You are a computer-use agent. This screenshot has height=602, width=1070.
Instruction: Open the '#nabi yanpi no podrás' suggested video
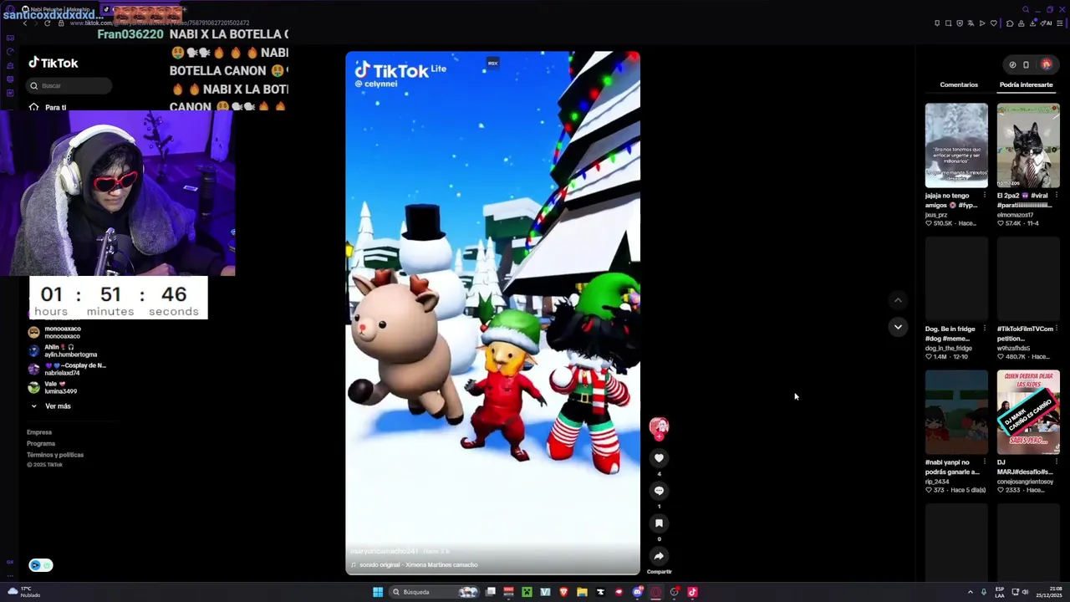click(x=956, y=412)
